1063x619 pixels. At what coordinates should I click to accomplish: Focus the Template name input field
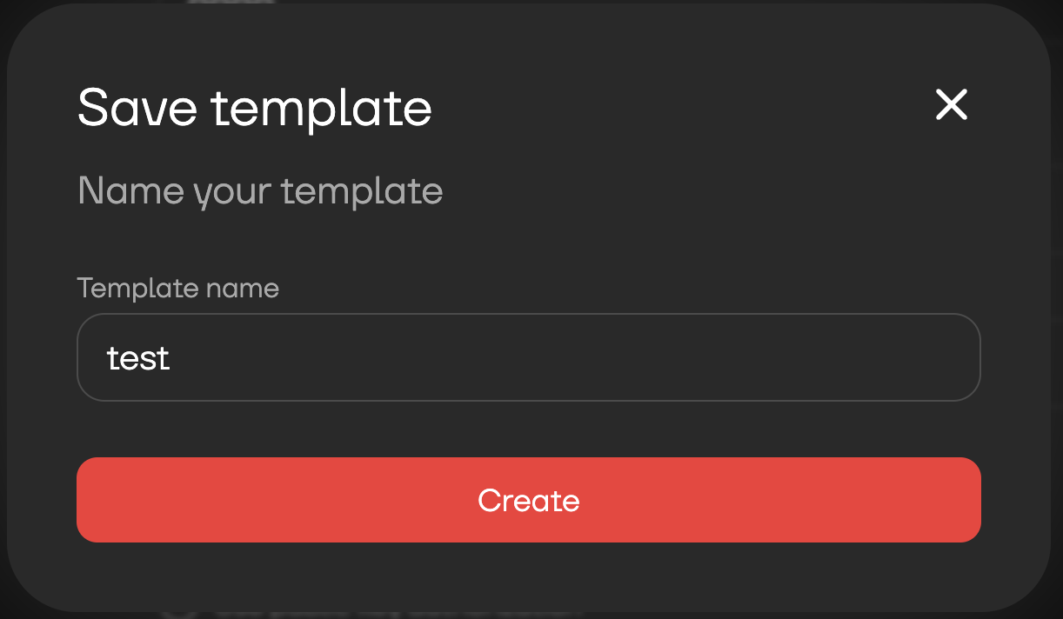[528, 357]
